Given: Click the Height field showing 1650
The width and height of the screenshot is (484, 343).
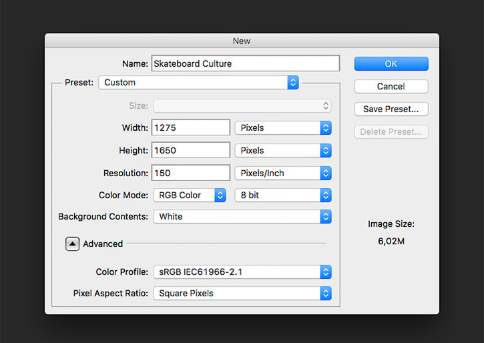Looking at the screenshot, I should pos(191,150).
